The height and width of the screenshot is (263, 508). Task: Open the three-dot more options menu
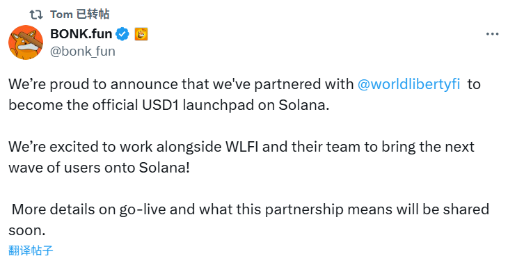tap(492, 34)
